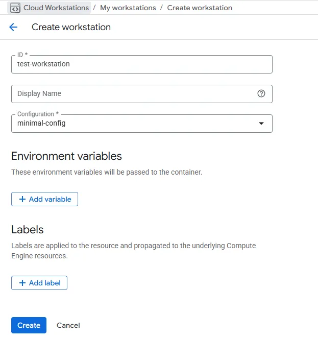Click text about variables passed to container
Screen dimensions: 318x339
click(107, 172)
